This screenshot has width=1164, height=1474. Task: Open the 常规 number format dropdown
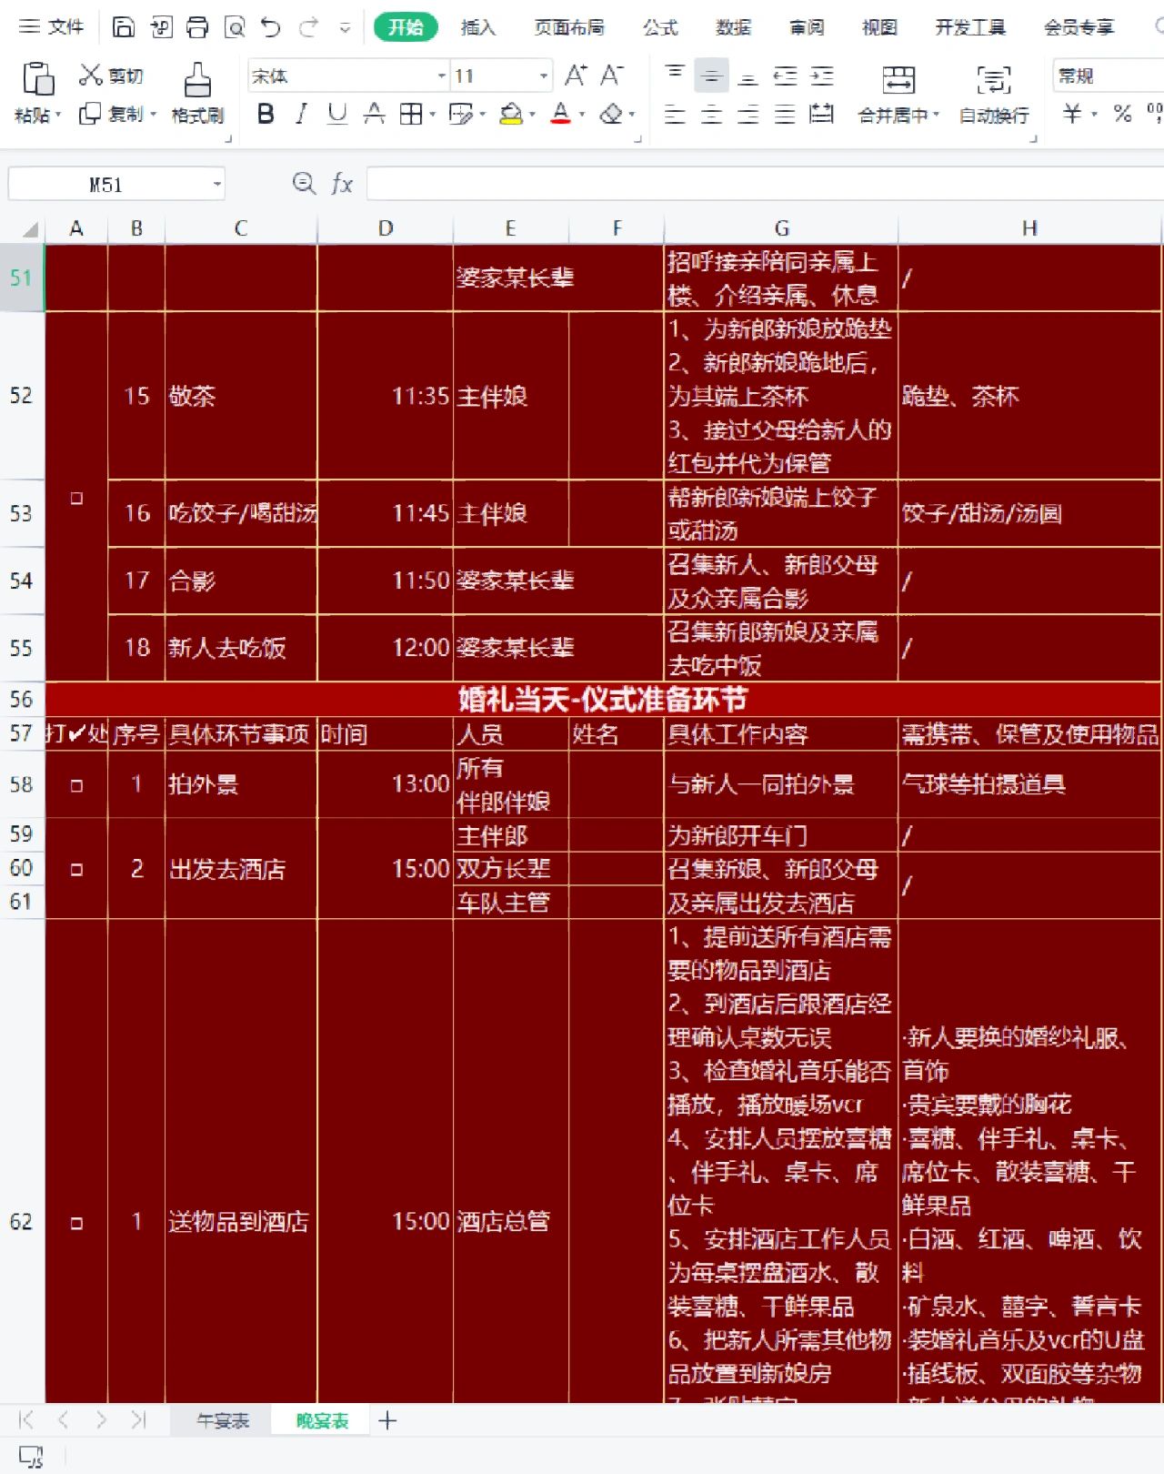pos(1108,76)
